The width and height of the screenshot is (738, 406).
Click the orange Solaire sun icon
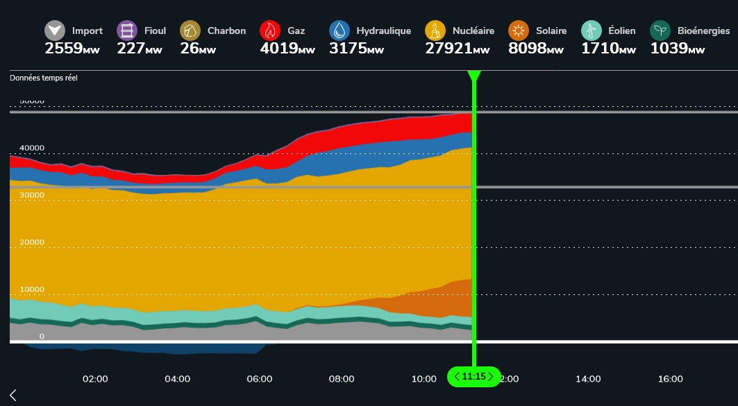[519, 31]
